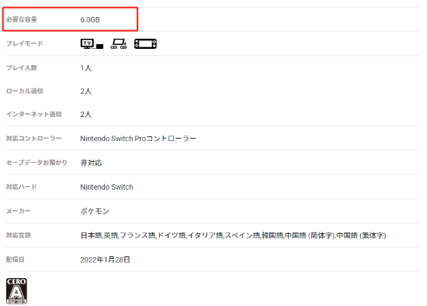This screenshot has width=427, height=306.
Task: Select the Nintendo Switch hardware value
Action: click(106, 187)
